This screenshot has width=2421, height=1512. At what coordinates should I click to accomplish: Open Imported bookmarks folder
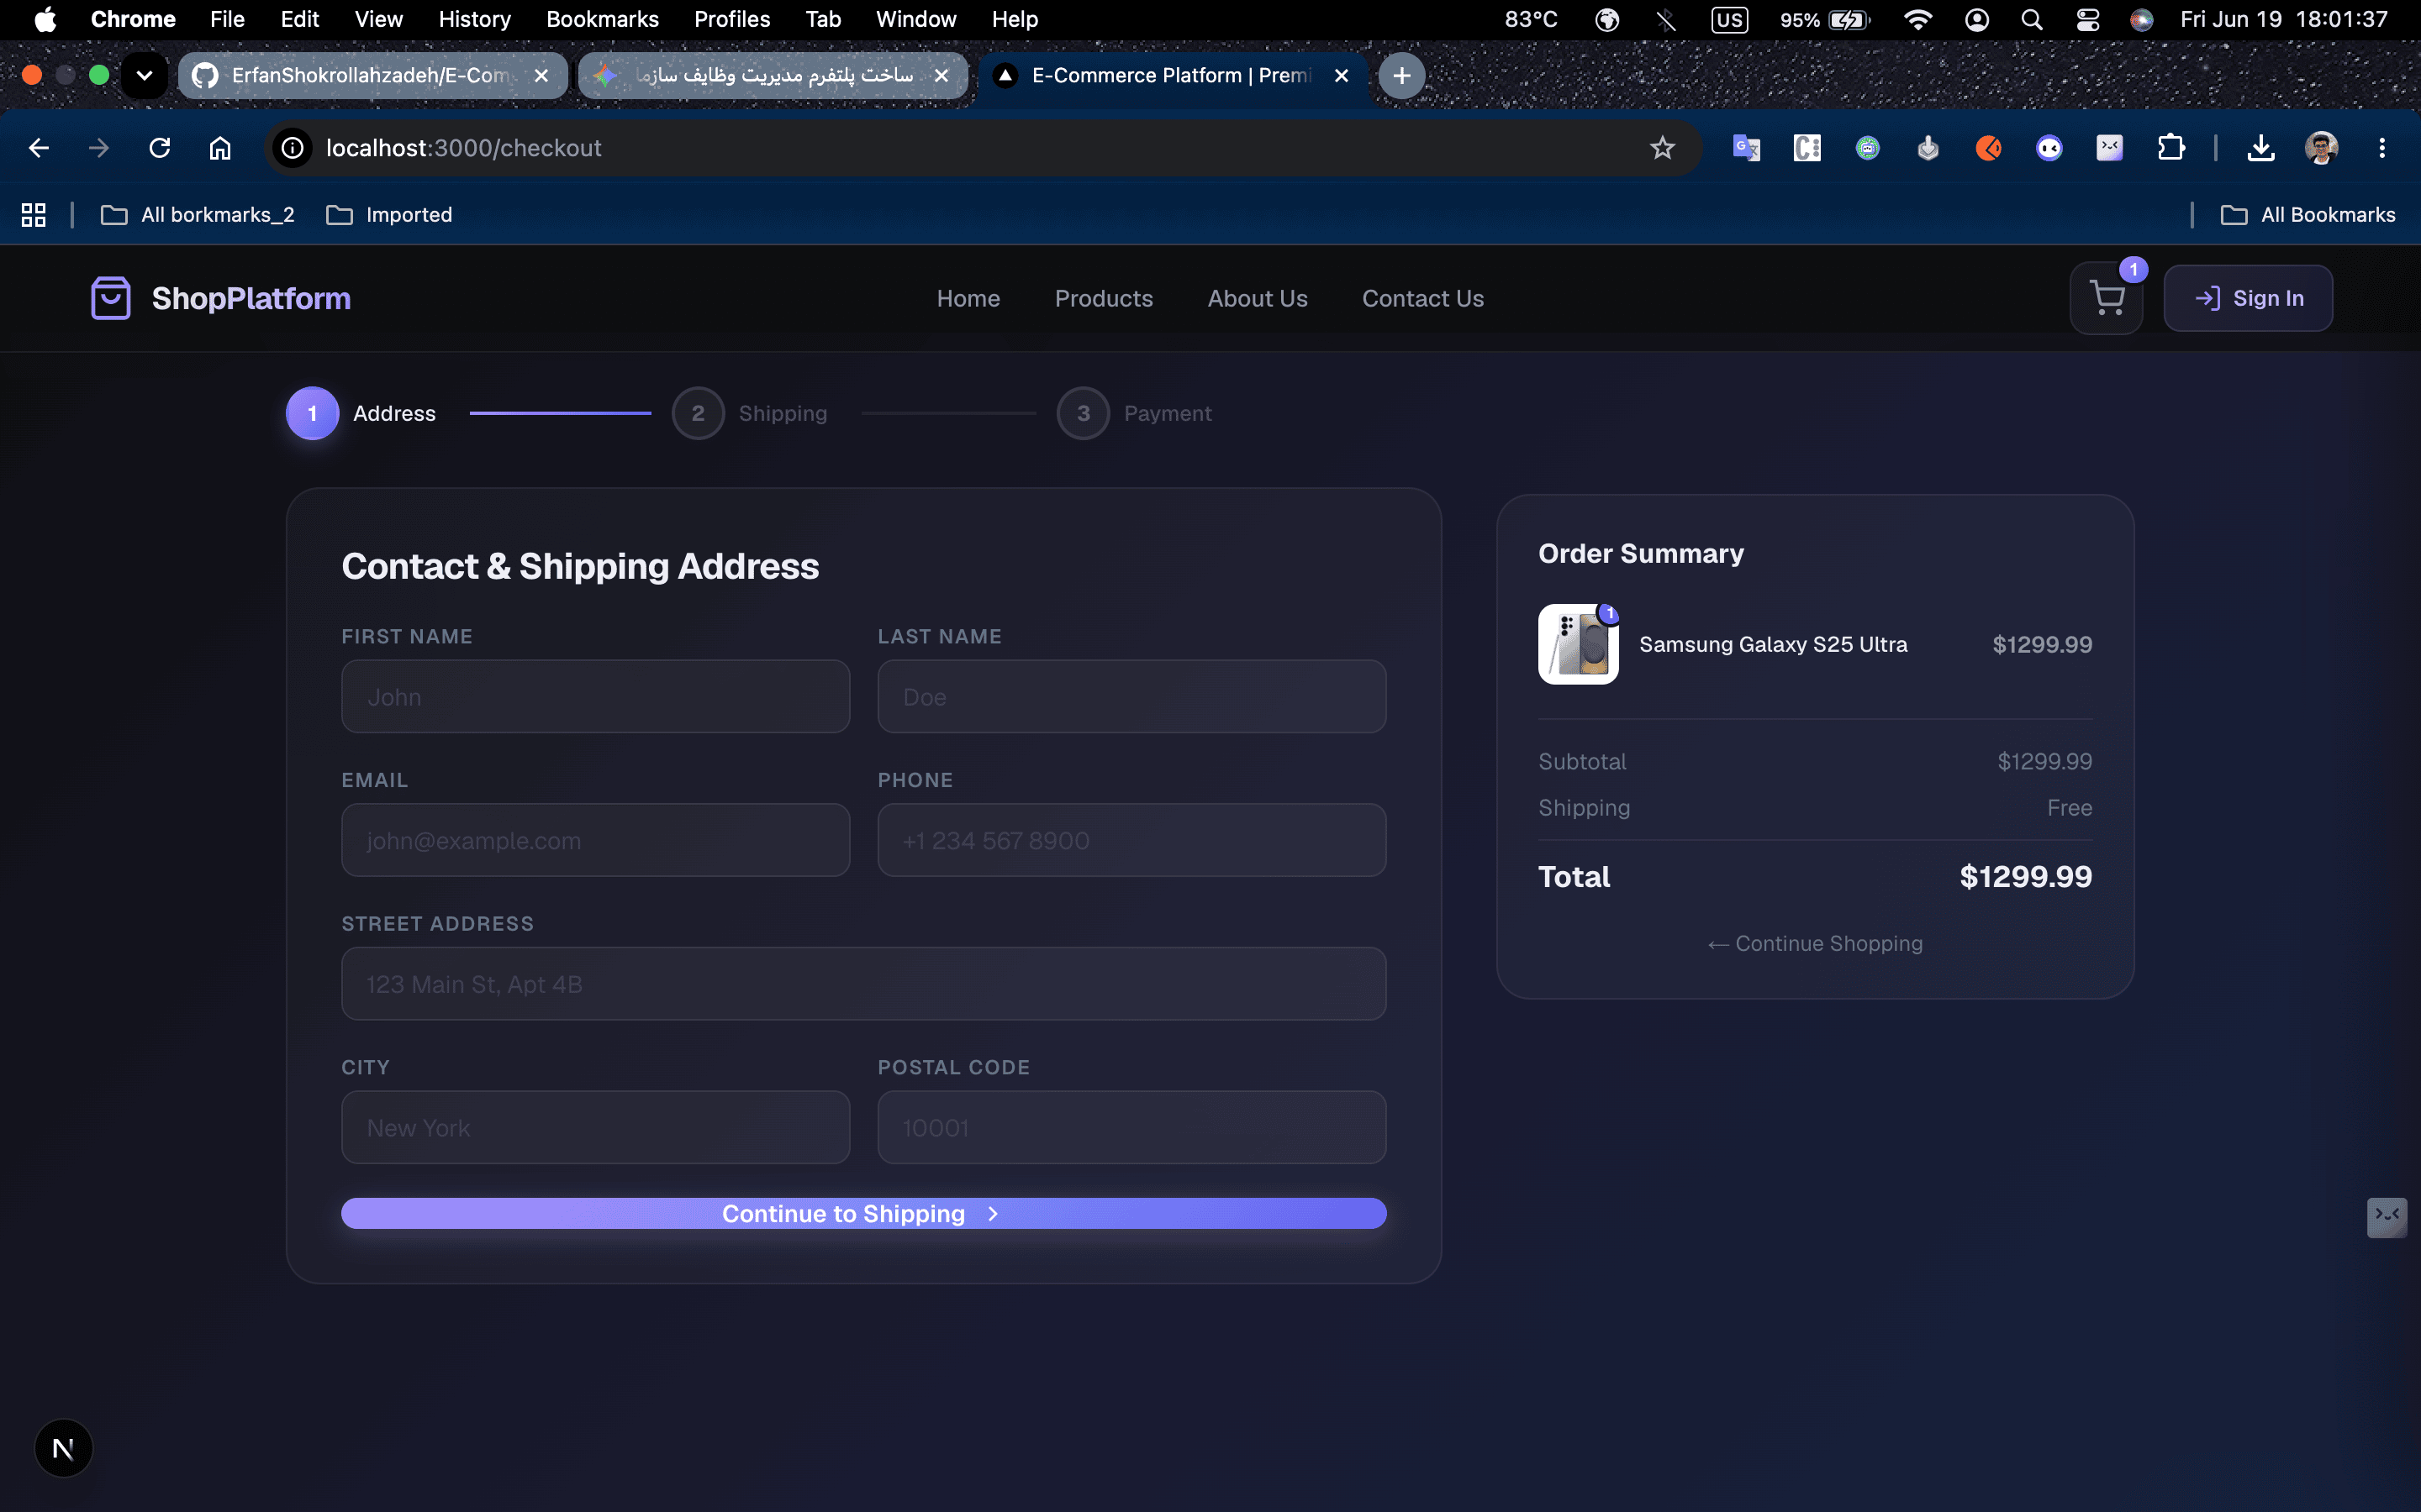pyautogui.click(x=389, y=215)
